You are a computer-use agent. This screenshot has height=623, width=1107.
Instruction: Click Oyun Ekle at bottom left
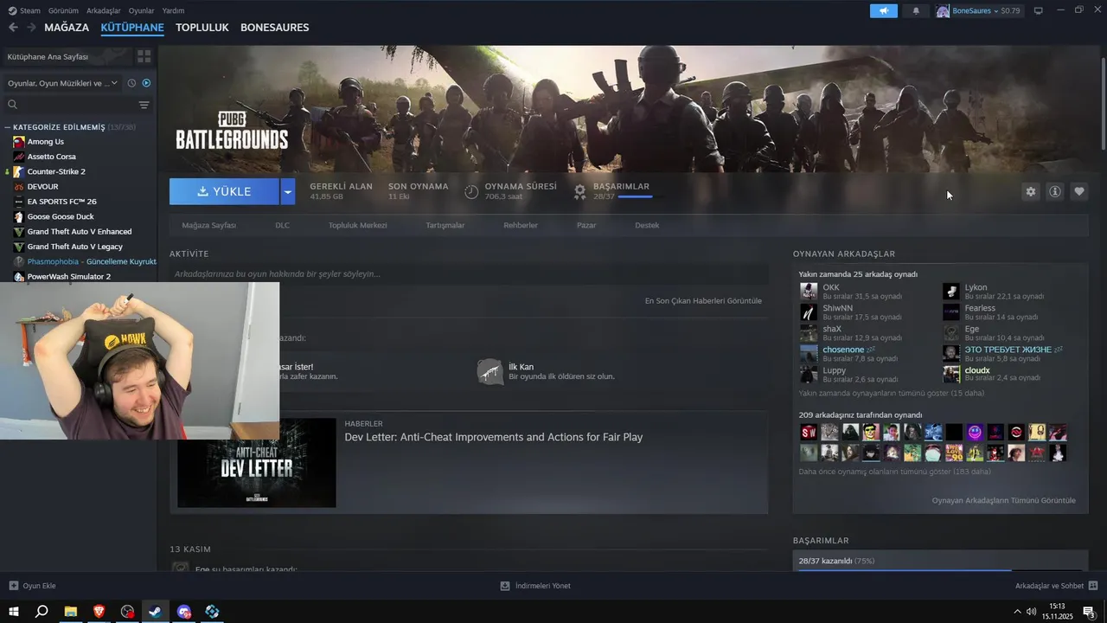[x=32, y=586]
